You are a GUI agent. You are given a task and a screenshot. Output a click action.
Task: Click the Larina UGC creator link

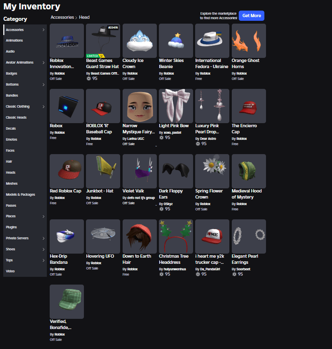click(x=137, y=139)
